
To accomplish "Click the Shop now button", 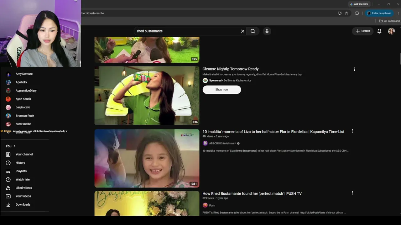I will point(222,90).
